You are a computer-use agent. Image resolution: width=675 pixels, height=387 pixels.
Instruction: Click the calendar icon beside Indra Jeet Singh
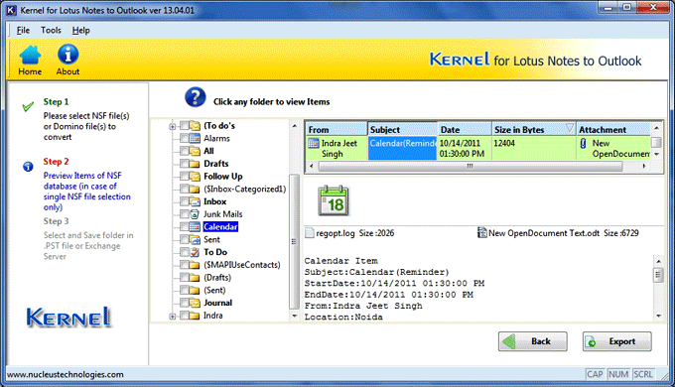(x=314, y=143)
